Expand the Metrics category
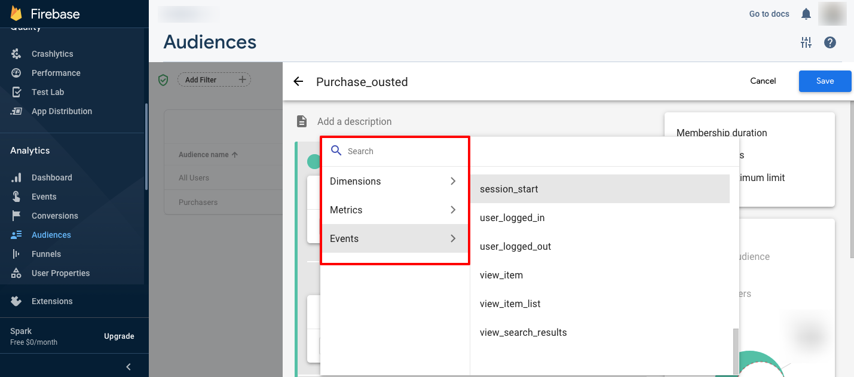Viewport: 854px width, 377px height. (x=394, y=210)
